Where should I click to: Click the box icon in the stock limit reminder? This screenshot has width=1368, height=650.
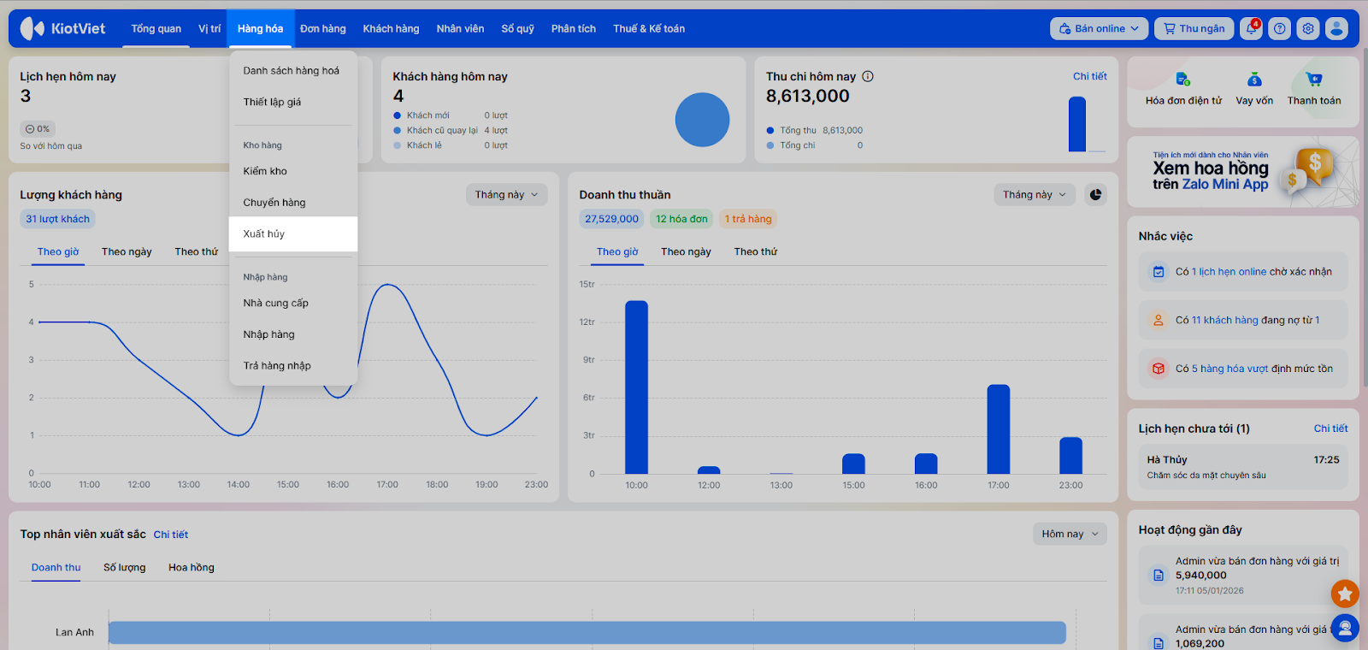click(x=1159, y=369)
